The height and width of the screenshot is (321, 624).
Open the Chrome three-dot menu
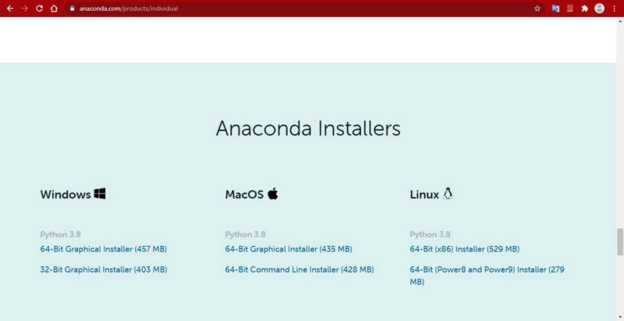point(615,9)
